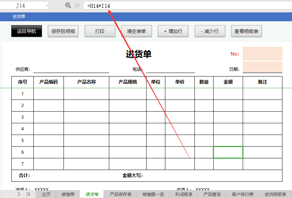Click the fx insert function icon
Image resolution: width=292 pixels, height=198 pixels.
point(77,5)
